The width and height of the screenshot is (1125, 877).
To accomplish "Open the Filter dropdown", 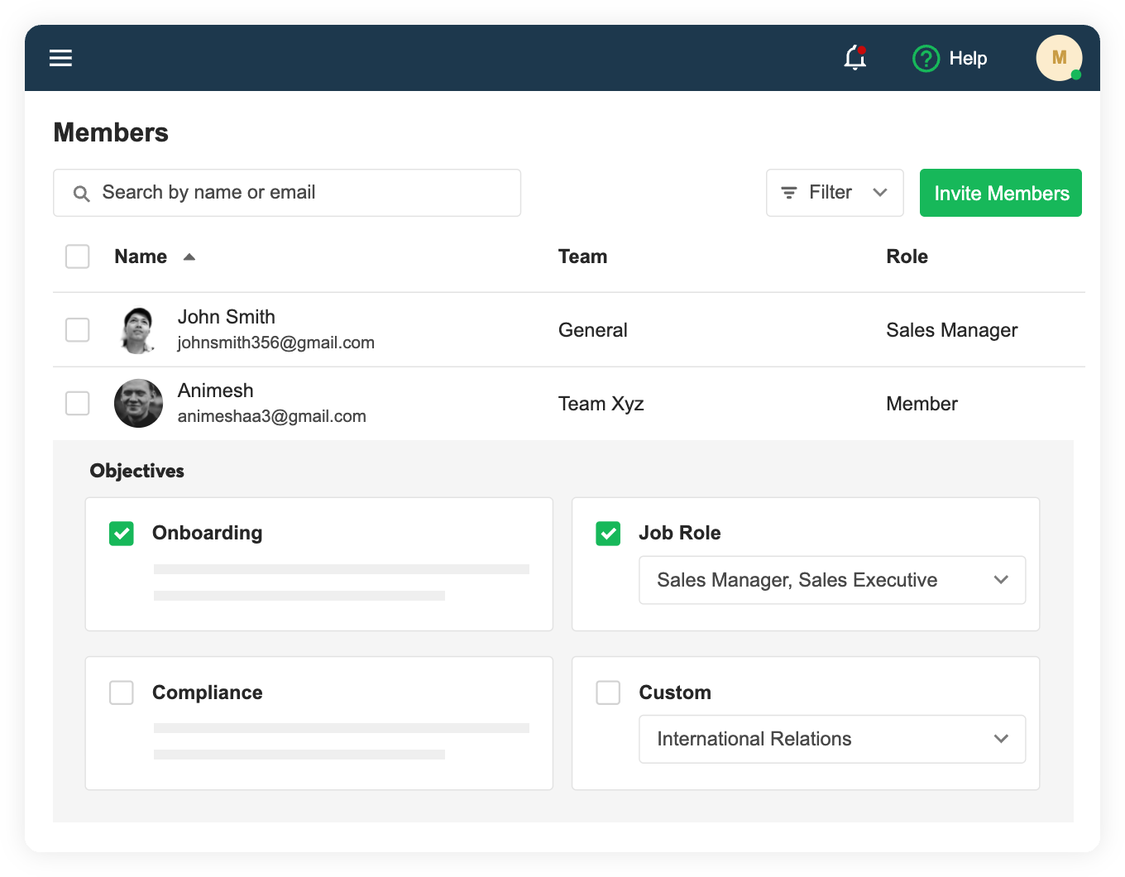I will (835, 193).
